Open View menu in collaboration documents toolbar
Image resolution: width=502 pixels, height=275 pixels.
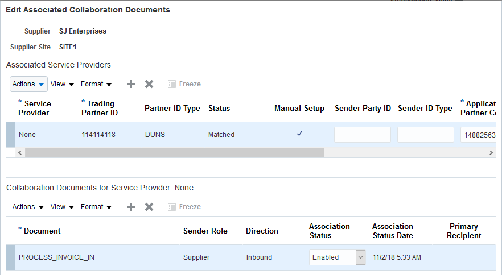coord(63,207)
